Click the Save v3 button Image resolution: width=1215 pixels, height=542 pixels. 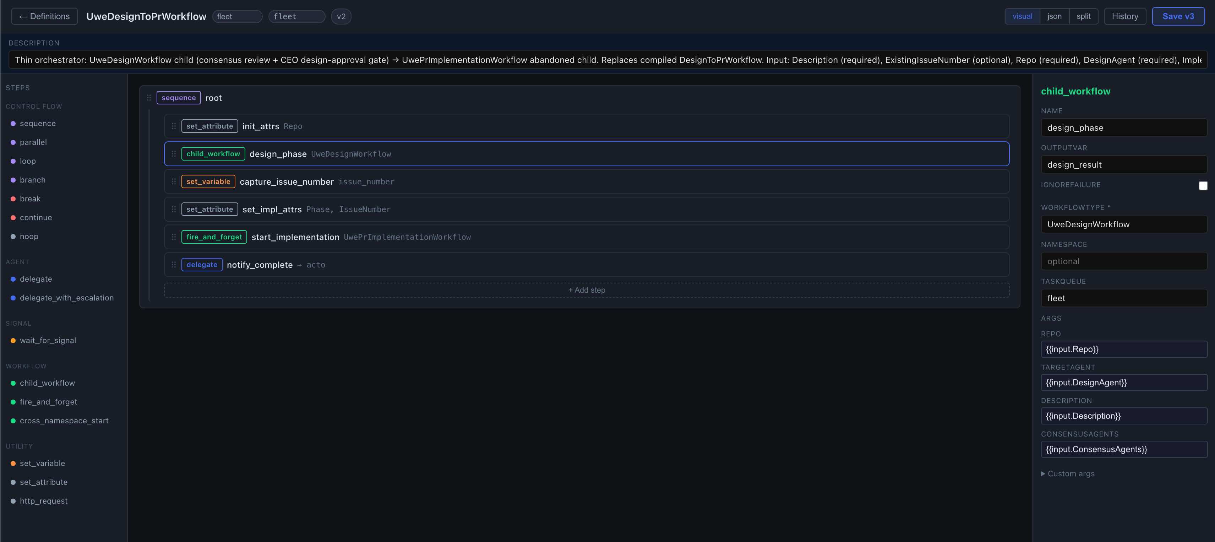coord(1178,16)
